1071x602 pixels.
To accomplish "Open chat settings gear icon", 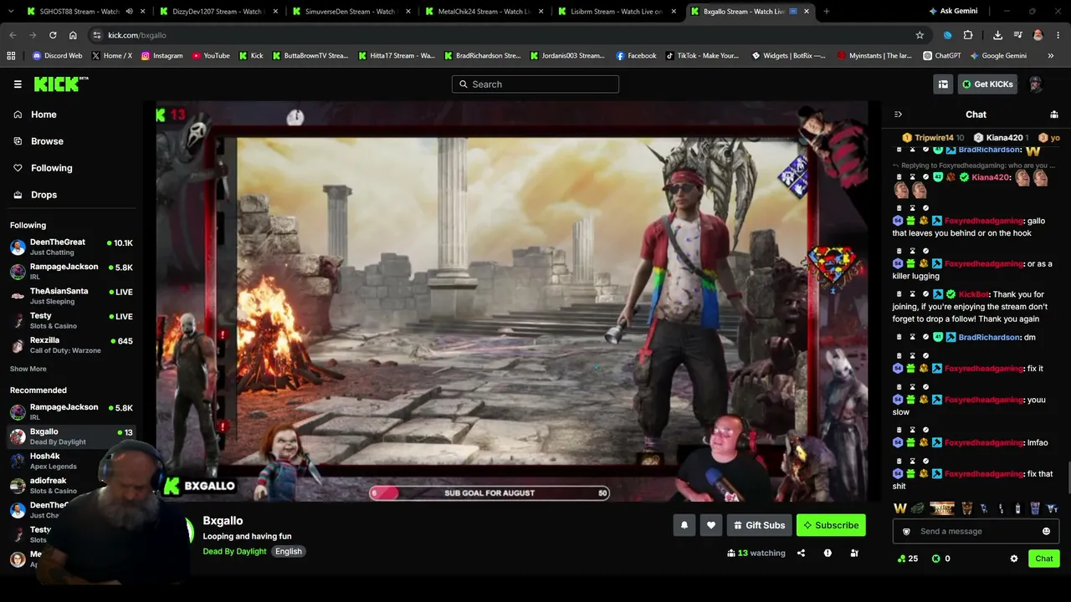I will tap(1014, 559).
